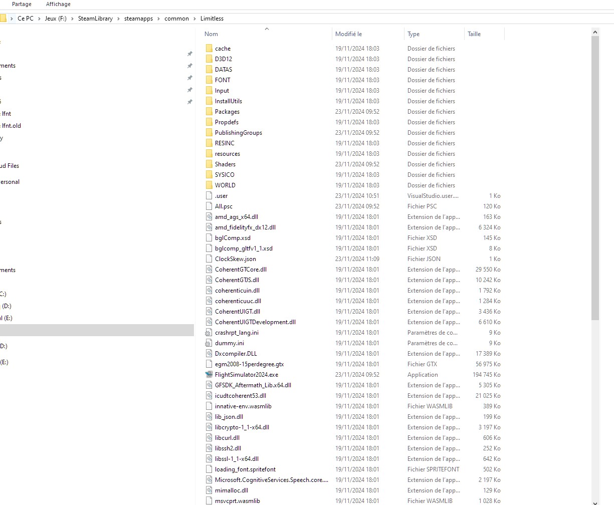This screenshot has height=505, width=614.
Task: Expand the chevron after Ce PC
Action: pyautogui.click(x=39, y=19)
